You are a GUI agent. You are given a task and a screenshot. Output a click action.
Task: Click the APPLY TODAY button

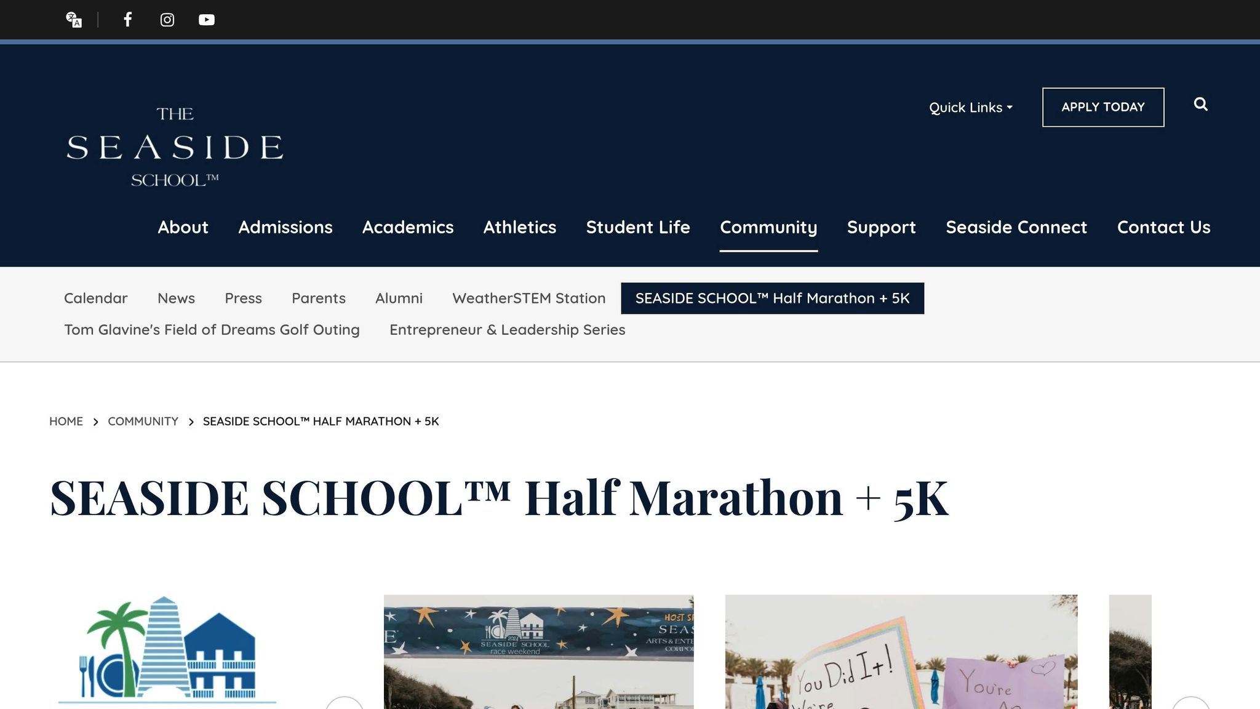coord(1102,106)
